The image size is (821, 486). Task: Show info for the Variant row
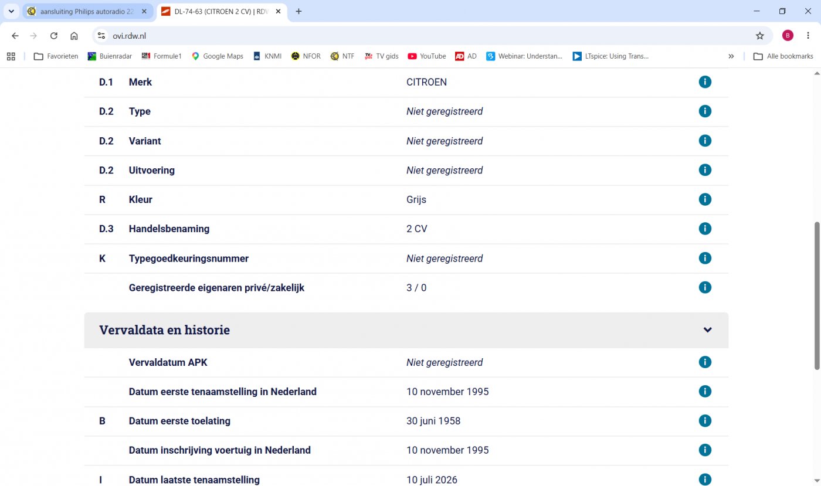coord(705,141)
